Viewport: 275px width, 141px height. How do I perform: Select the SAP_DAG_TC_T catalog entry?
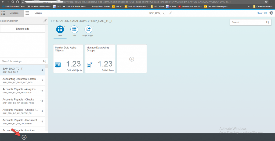coord(23,70)
